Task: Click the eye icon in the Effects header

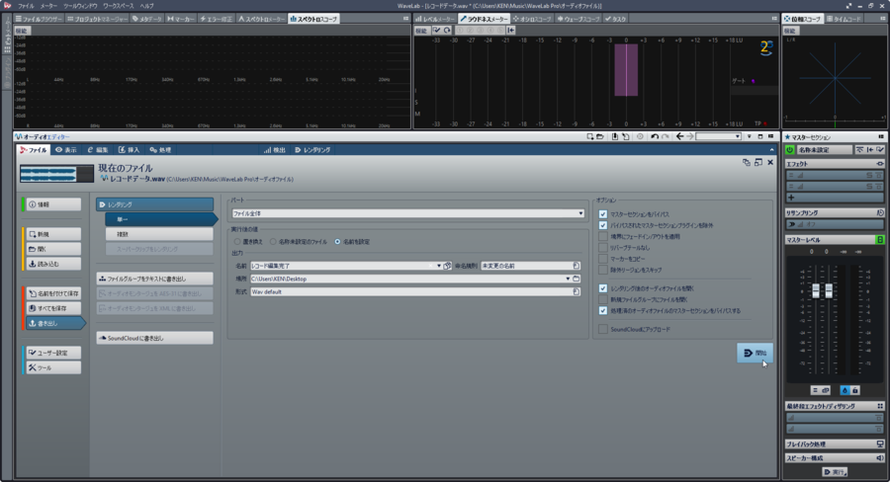Action: coord(879,163)
